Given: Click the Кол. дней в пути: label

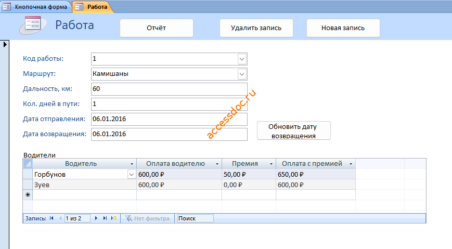Looking at the screenshot, I should (x=51, y=104).
